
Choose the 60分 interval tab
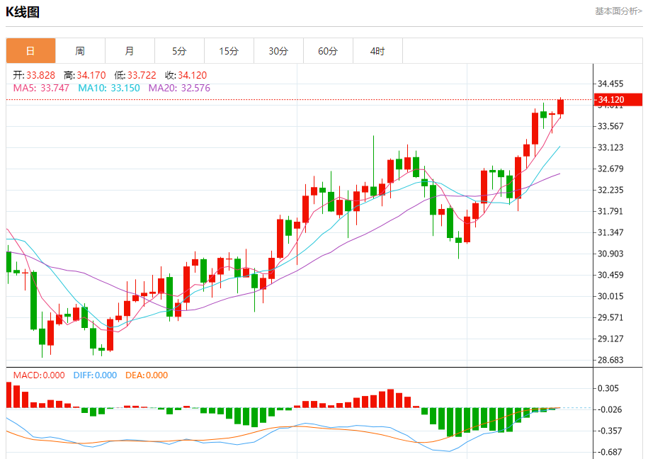pyautogui.click(x=328, y=51)
